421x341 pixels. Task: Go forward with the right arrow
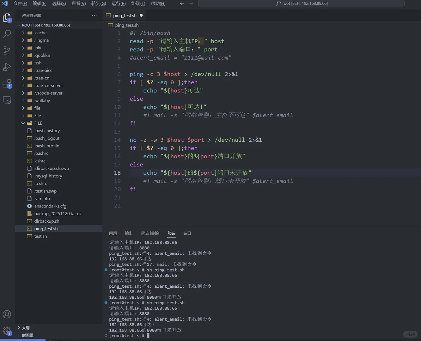[x=191, y=3]
